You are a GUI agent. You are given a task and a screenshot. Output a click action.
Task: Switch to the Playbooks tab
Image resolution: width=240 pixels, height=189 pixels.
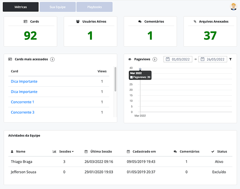94,7
